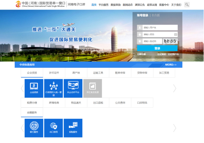Refresh the bbd5 captcha image
This screenshot has width=204, height=143.
pyautogui.click(x=170, y=41)
